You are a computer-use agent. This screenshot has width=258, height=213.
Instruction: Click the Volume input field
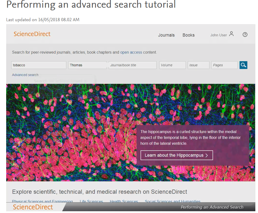pos(172,65)
